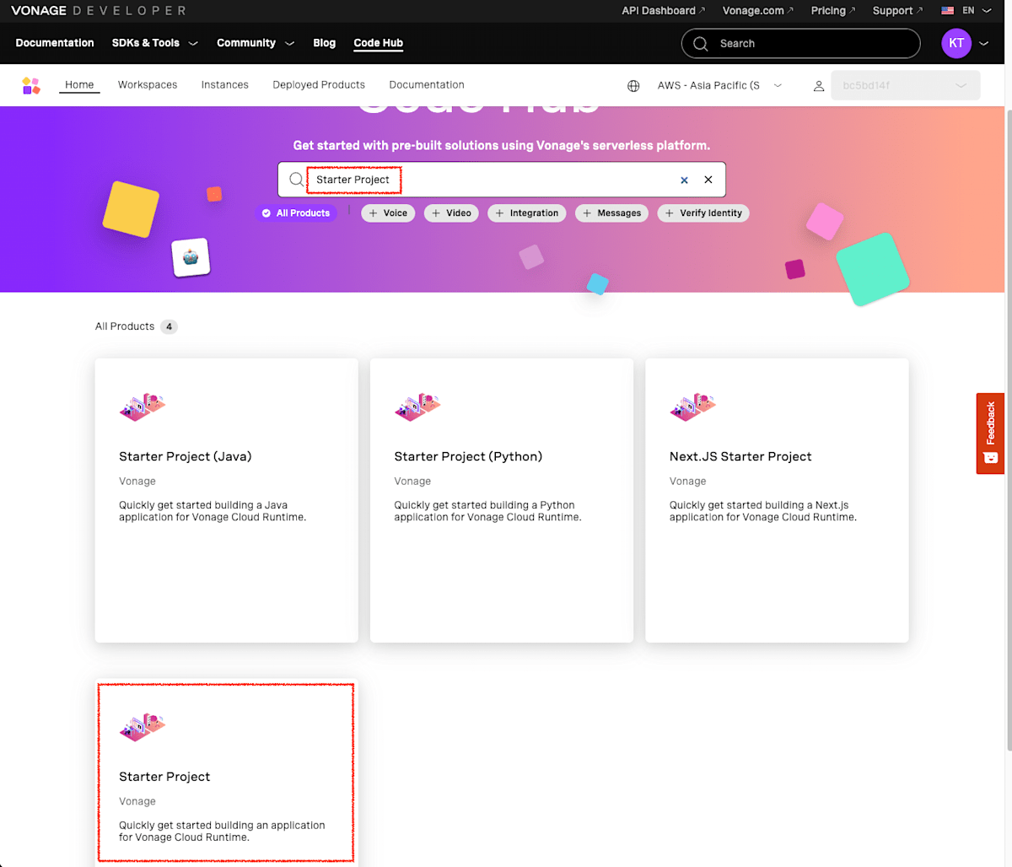Expand the EN language dropdown
Image resolution: width=1012 pixels, height=867 pixels.
(x=977, y=11)
